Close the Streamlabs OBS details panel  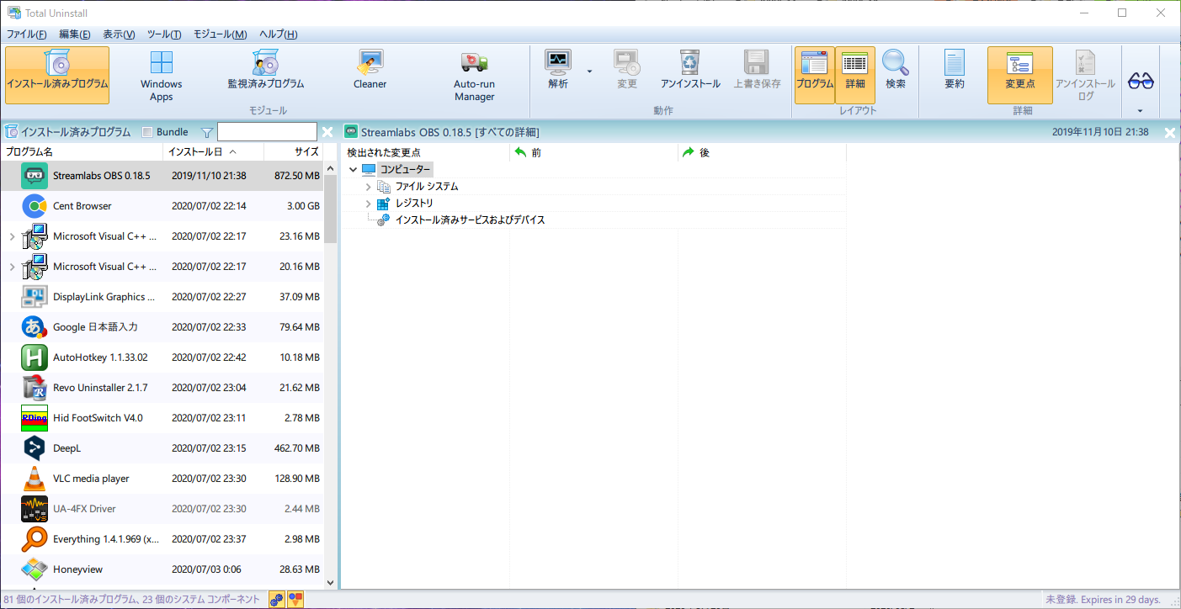(x=1170, y=132)
